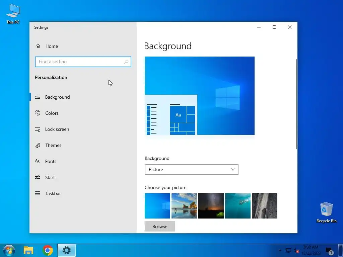Choose the beach rocks wallpaper thumbnail

click(184, 206)
